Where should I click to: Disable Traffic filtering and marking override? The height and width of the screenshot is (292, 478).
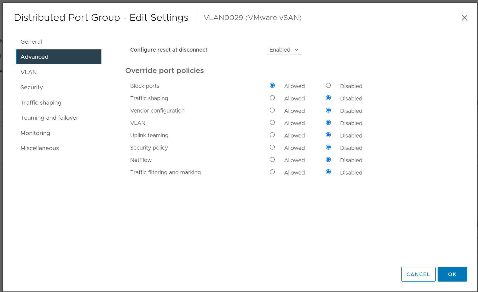tap(328, 172)
